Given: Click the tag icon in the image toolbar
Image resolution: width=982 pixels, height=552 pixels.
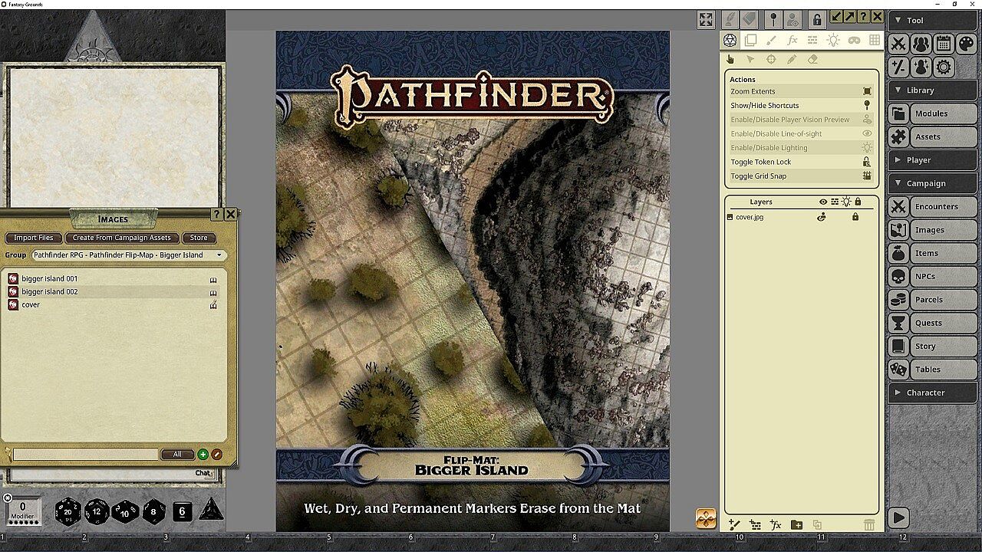Looking at the screenshot, I should point(750,19).
